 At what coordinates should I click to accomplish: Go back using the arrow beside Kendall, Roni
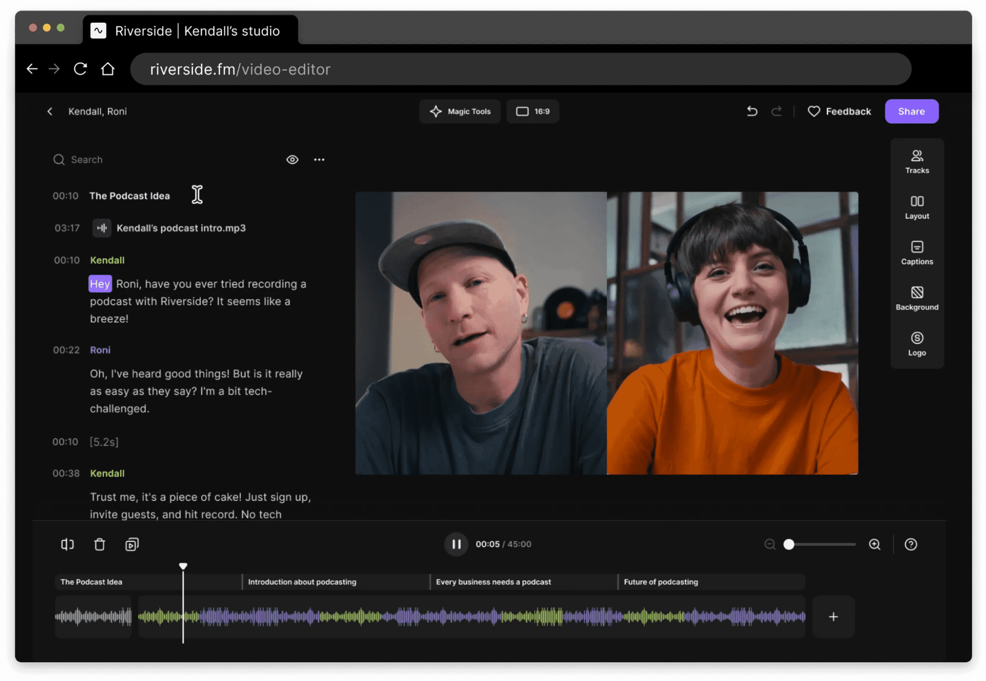point(50,111)
